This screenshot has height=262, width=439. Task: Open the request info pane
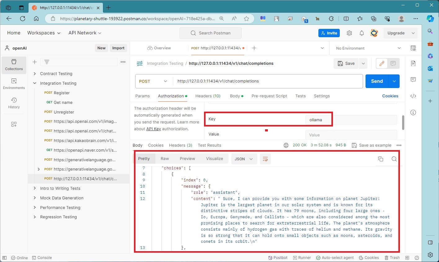(413, 112)
